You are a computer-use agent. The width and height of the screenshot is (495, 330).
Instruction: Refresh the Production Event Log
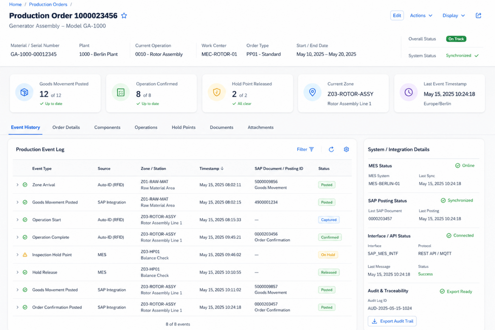coord(331,149)
